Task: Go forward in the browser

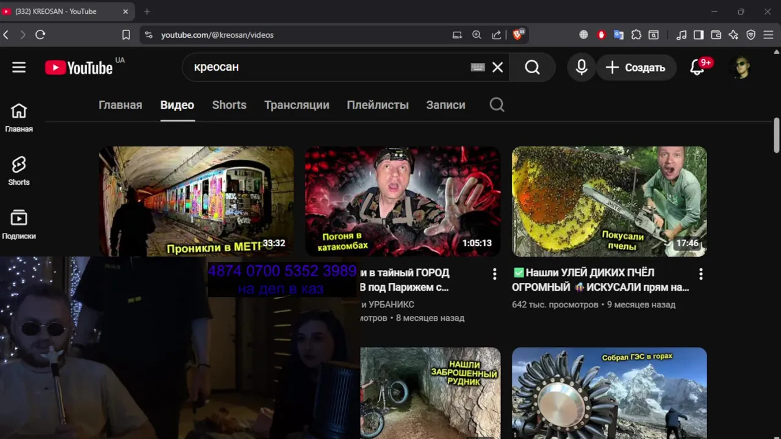Action: tap(23, 35)
